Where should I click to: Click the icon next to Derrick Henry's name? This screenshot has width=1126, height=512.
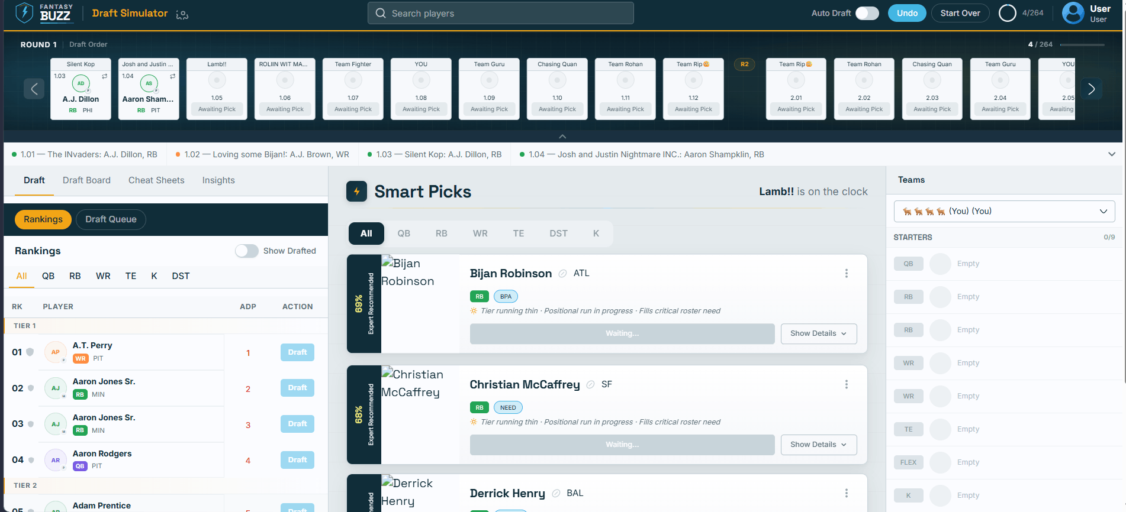coord(556,494)
